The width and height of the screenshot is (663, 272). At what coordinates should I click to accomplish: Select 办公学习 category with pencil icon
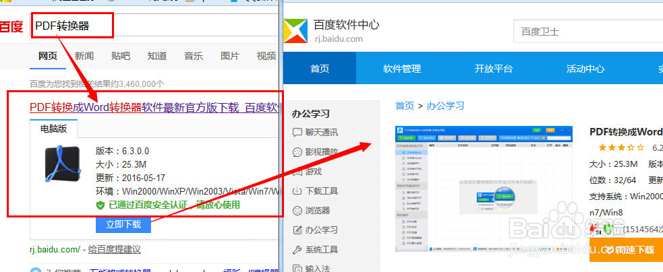[x=321, y=230]
